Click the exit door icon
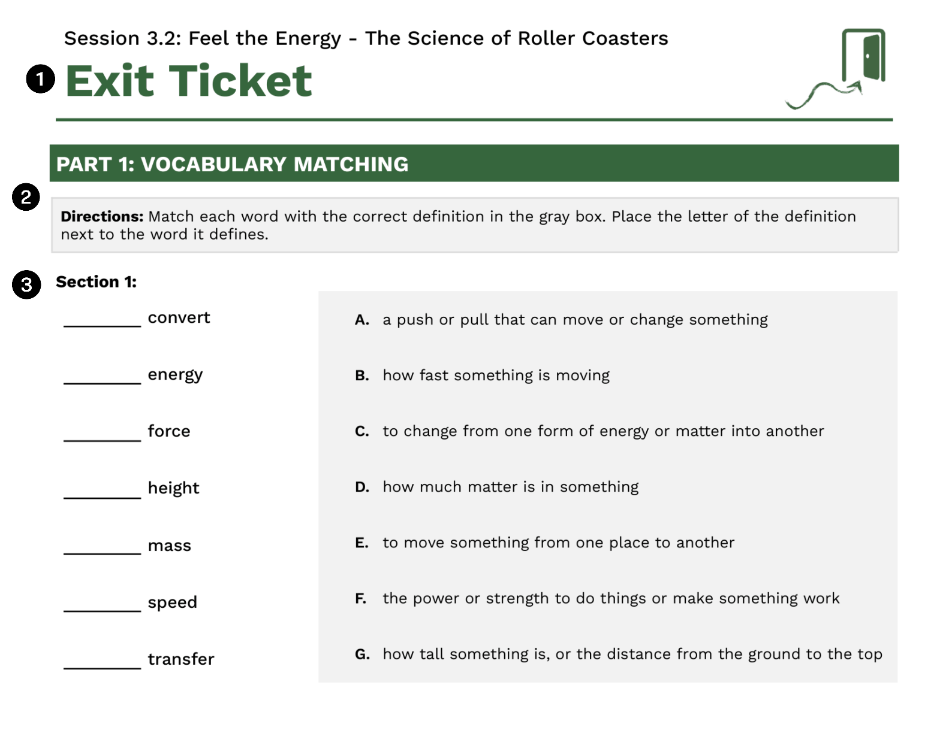This screenshot has width=949, height=730. pyautogui.click(x=836, y=69)
